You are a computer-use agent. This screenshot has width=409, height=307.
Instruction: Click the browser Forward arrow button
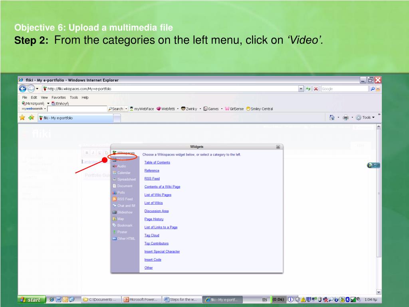[x=31, y=89]
